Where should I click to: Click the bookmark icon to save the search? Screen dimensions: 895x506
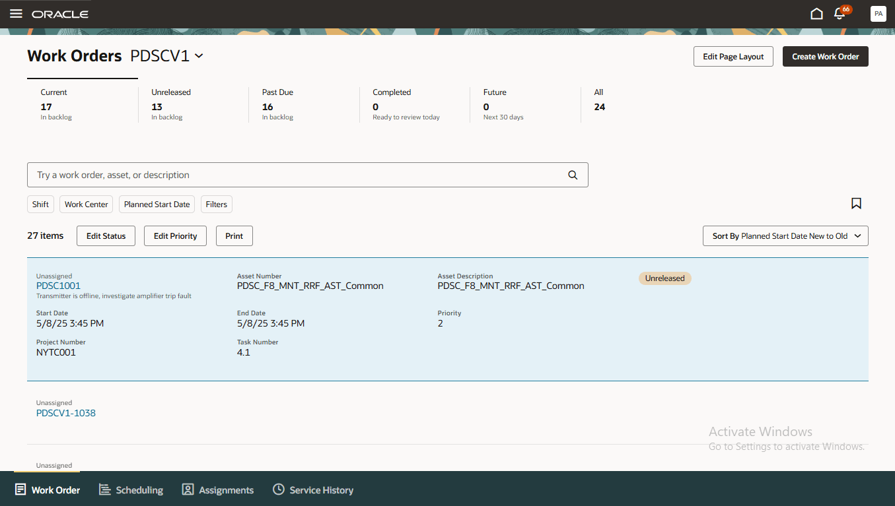856,204
